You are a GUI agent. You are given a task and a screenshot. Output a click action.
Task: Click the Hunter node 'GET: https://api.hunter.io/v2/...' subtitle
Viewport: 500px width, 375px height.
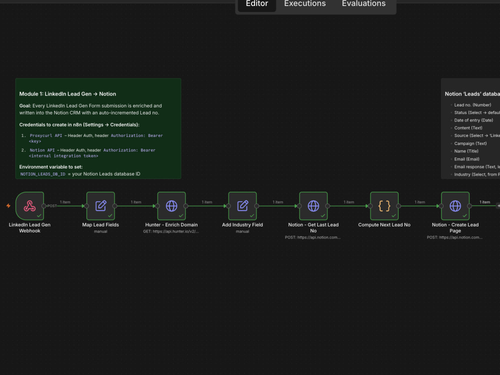click(171, 231)
